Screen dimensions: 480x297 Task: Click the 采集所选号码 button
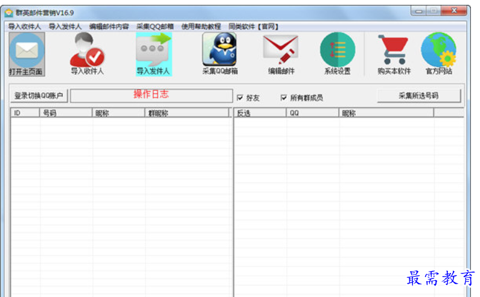[x=419, y=96]
